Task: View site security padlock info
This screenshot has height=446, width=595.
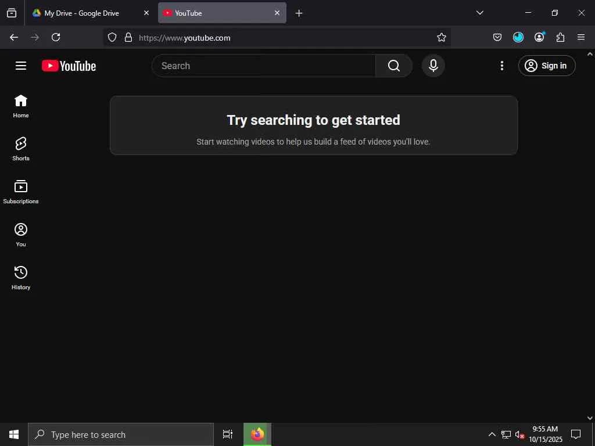Action: pyautogui.click(x=128, y=37)
